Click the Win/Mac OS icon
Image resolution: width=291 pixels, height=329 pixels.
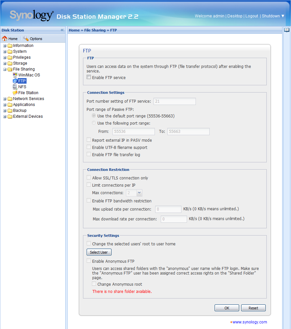click(15, 75)
